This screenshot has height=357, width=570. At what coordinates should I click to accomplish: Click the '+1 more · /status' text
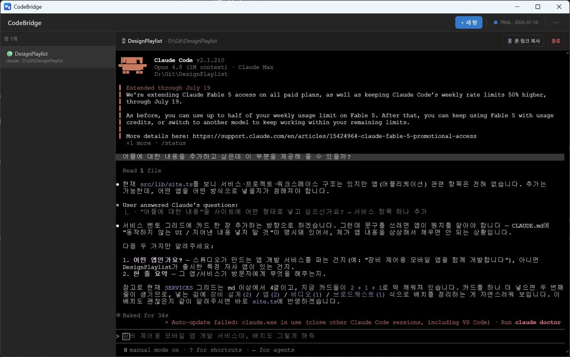pos(156,143)
